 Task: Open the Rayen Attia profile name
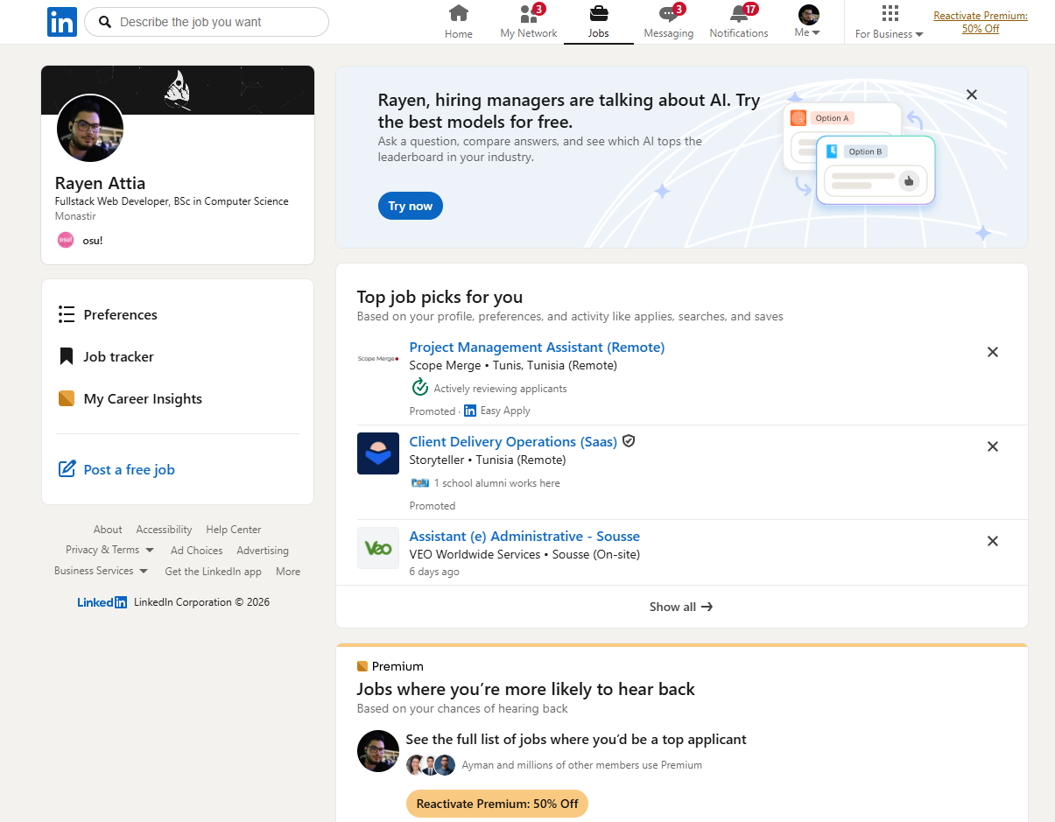100,183
